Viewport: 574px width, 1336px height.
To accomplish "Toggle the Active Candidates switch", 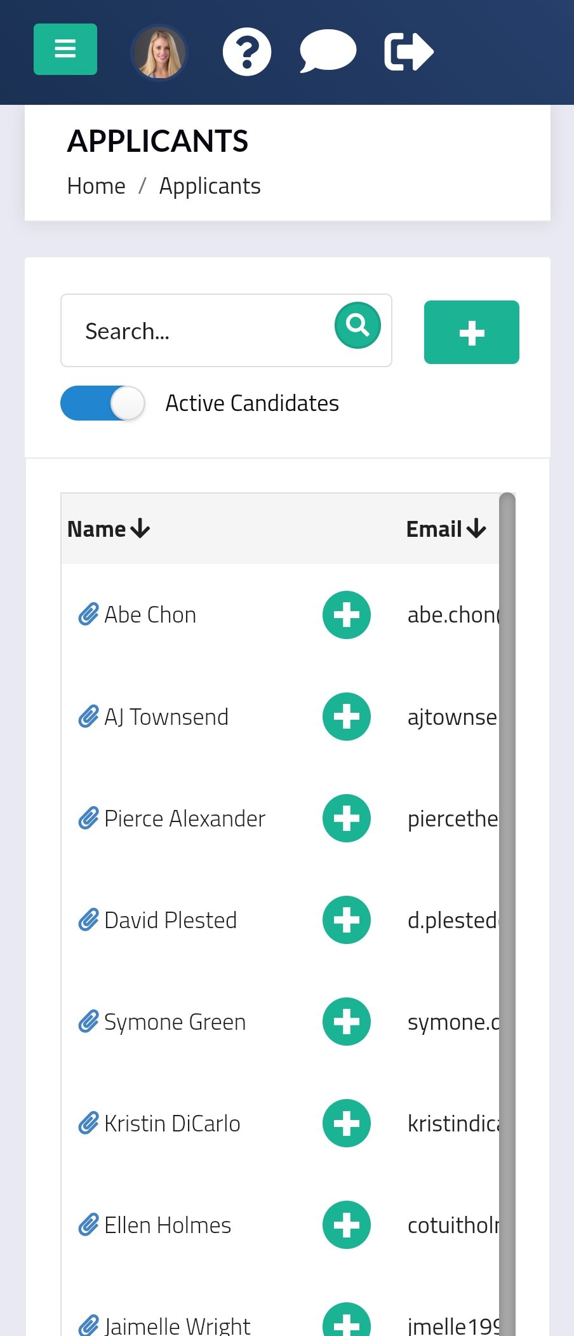I will [x=103, y=403].
